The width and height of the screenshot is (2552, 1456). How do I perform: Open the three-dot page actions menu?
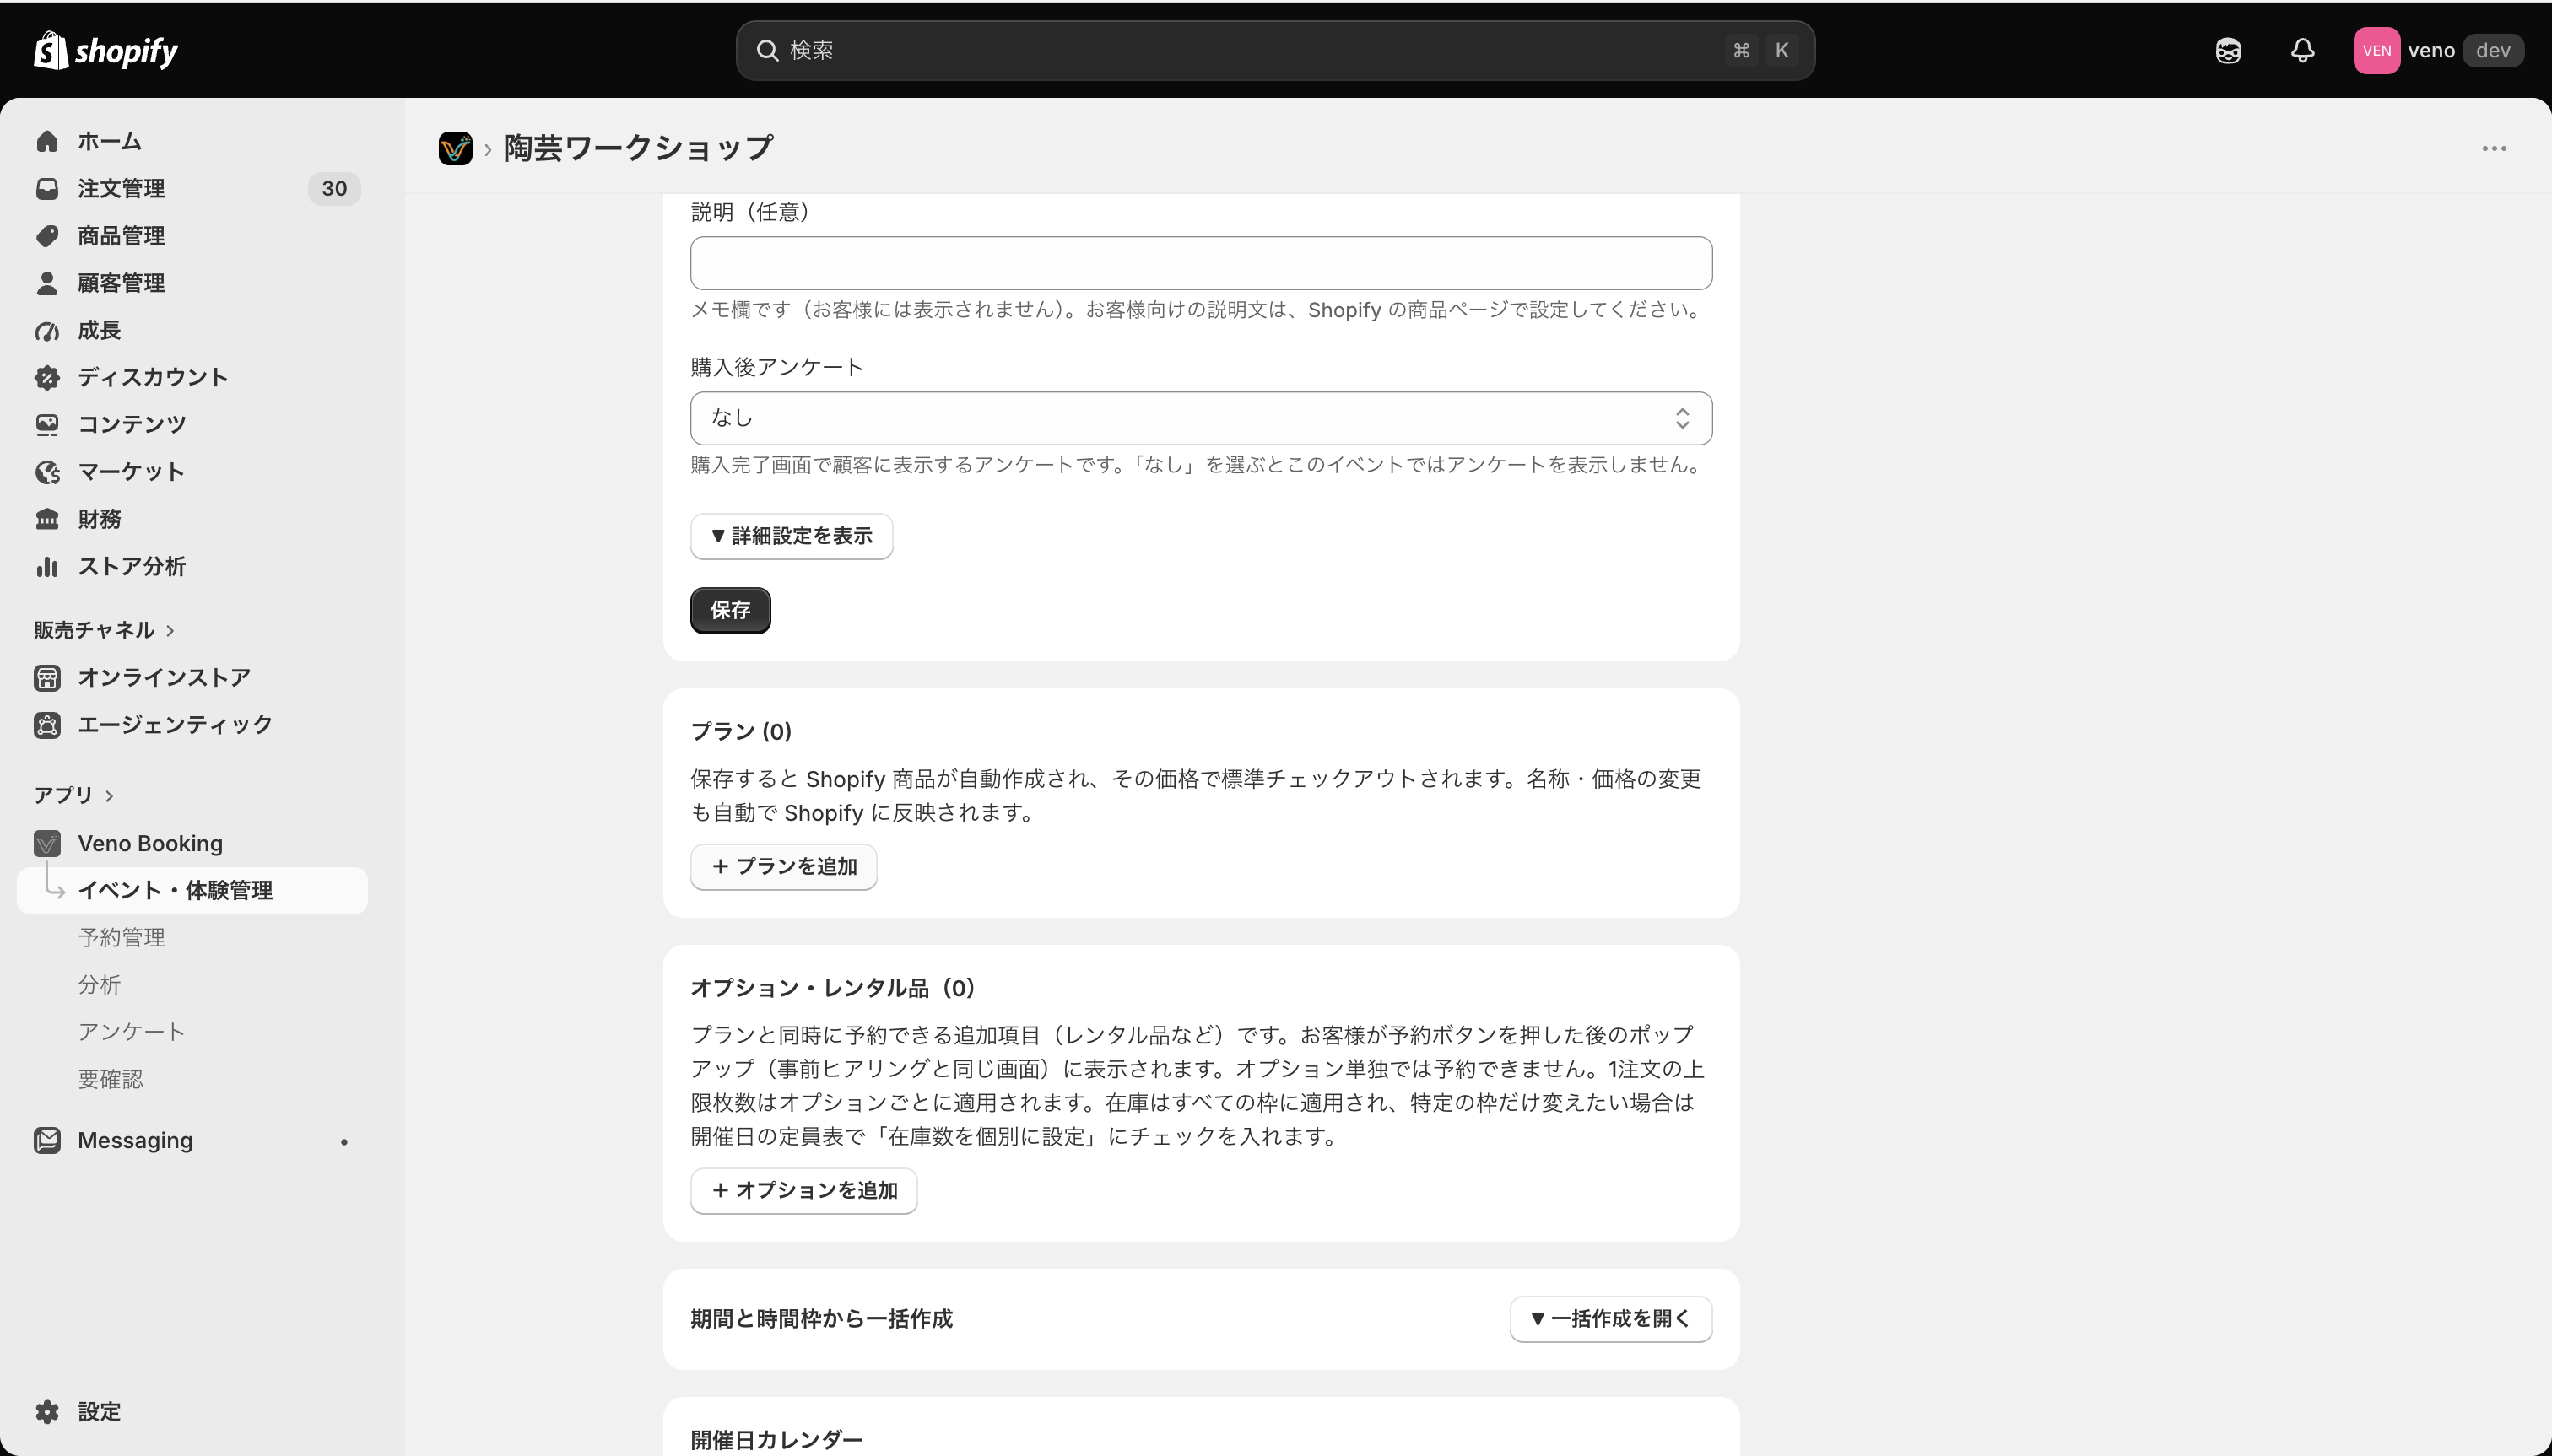coord(2494,148)
